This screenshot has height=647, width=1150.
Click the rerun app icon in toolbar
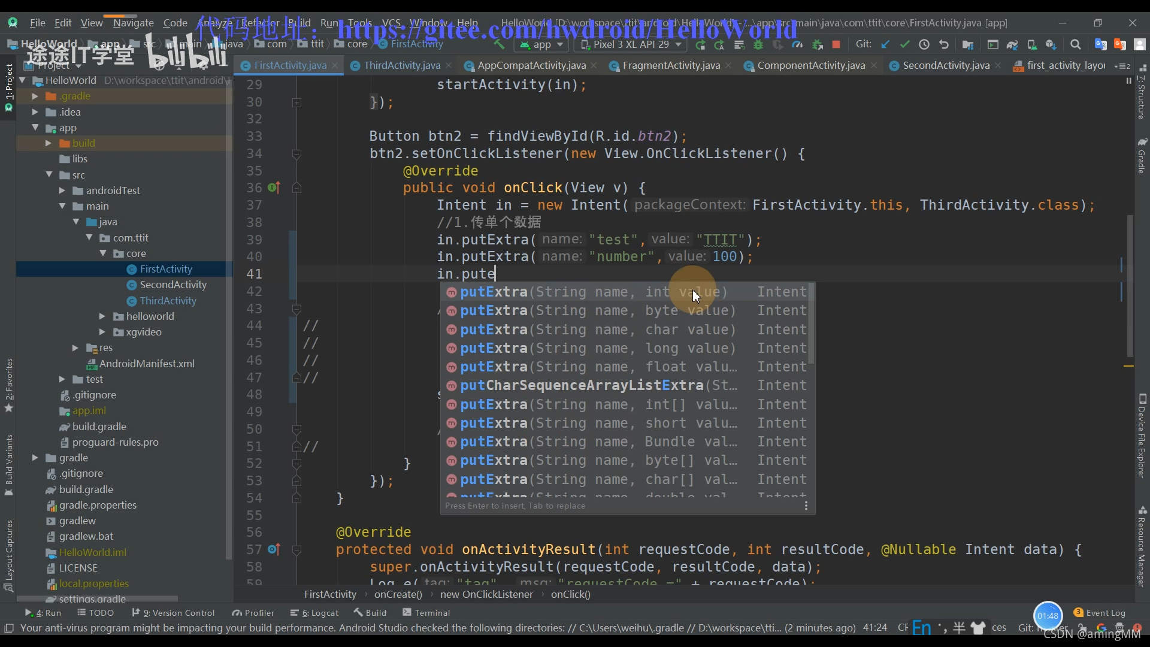coord(700,45)
